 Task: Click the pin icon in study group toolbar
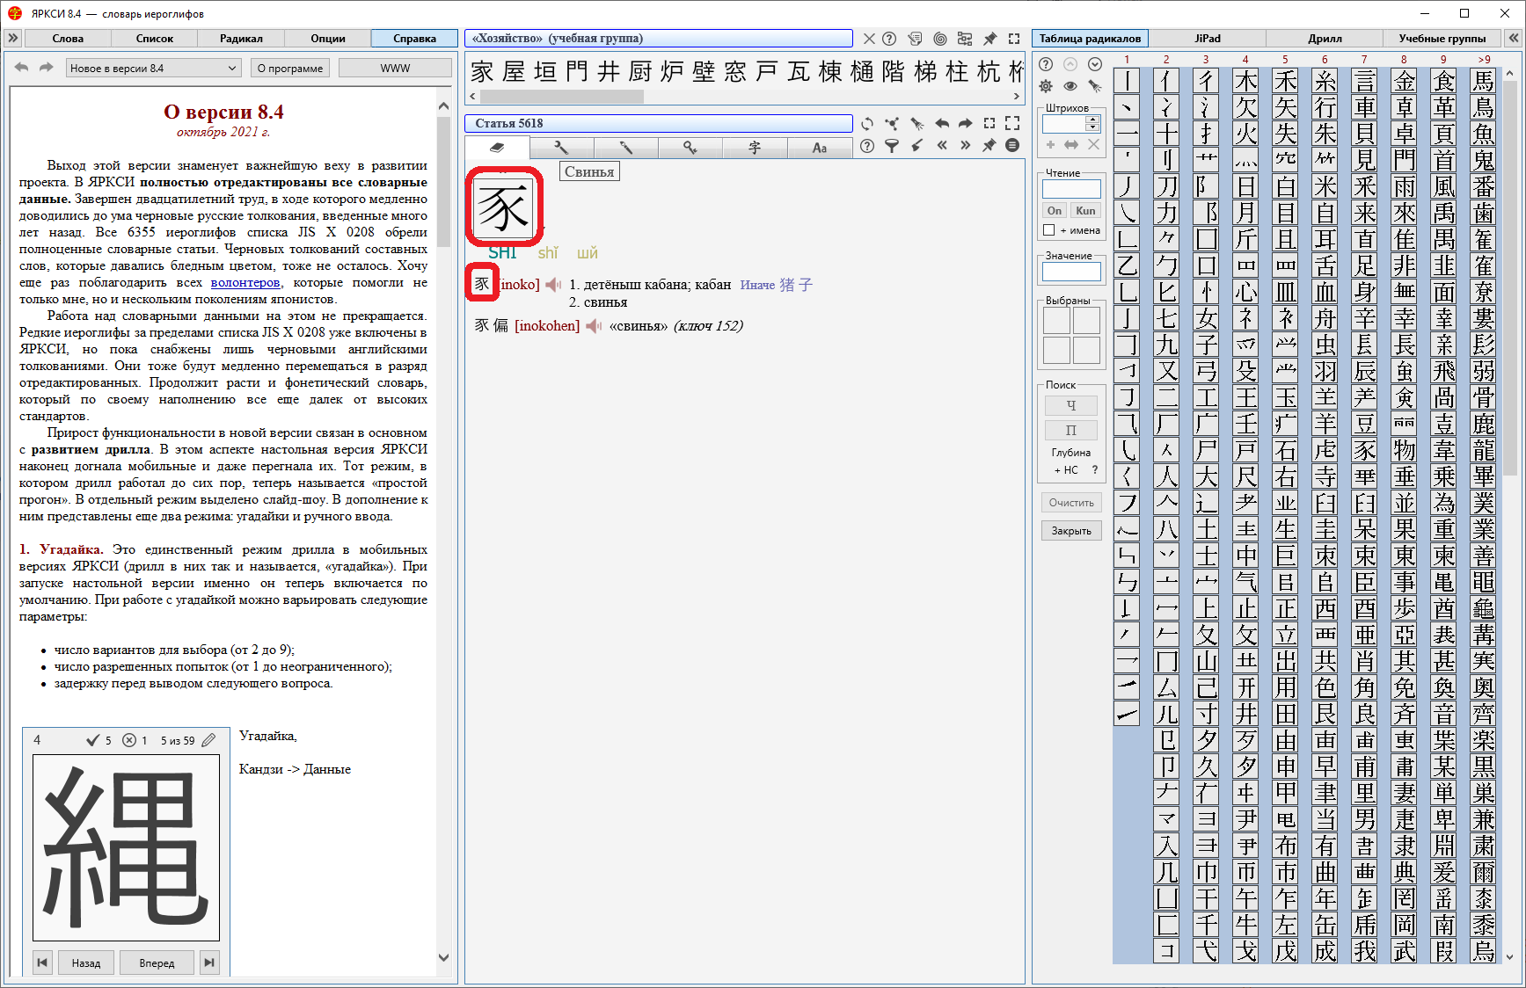click(989, 39)
